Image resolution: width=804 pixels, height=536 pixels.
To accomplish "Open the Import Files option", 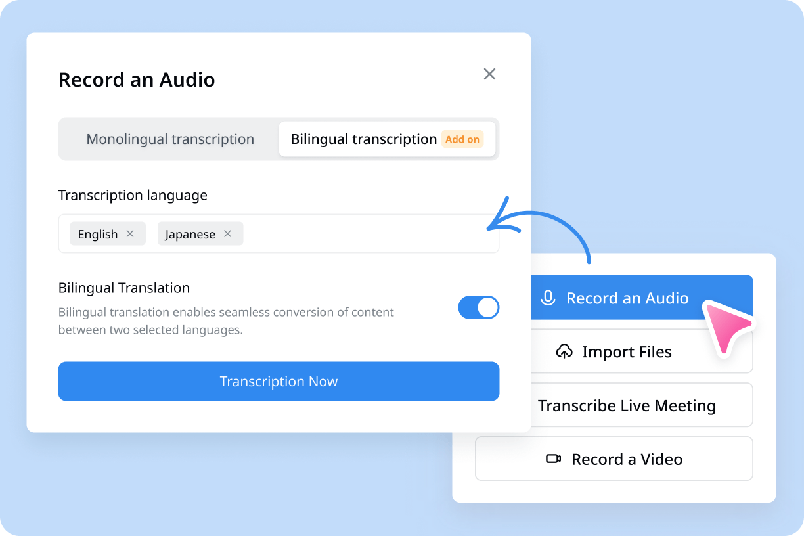I will tap(640, 351).
